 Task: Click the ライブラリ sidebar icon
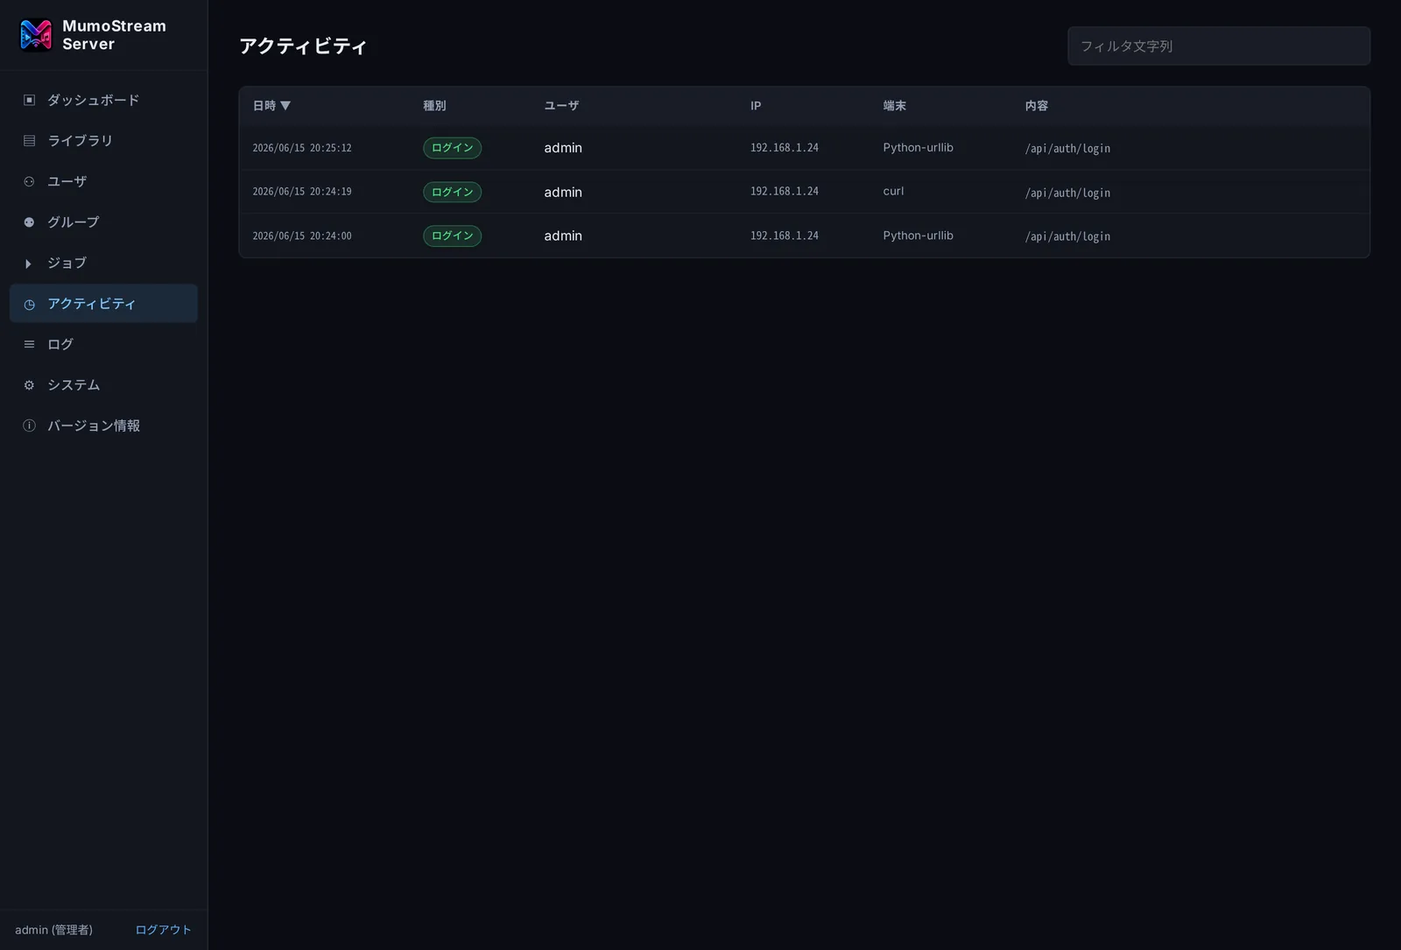29,141
